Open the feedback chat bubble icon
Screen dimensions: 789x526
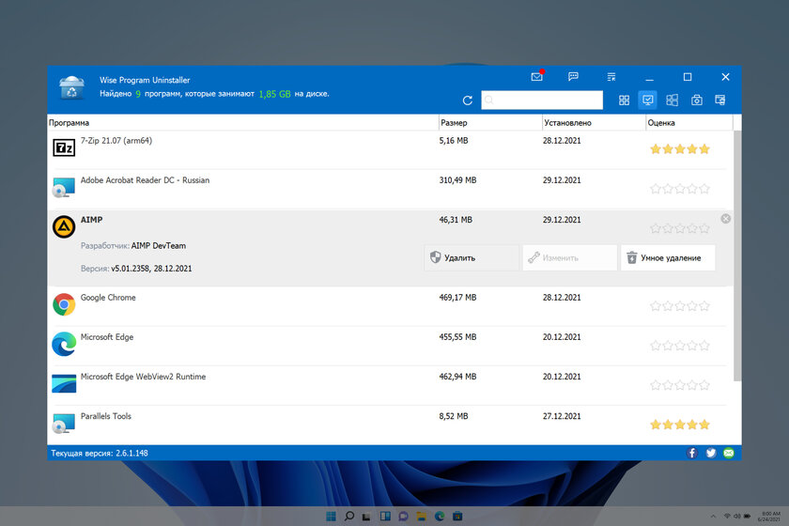click(573, 76)
